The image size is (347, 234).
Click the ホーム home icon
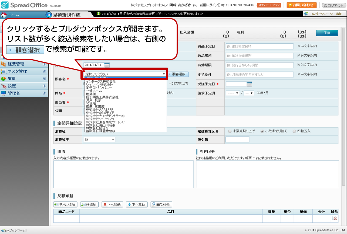pos(4,15)
